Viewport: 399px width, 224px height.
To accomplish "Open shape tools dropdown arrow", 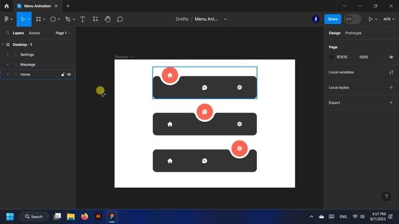I will pyautogui.click(x=59, y=19).
